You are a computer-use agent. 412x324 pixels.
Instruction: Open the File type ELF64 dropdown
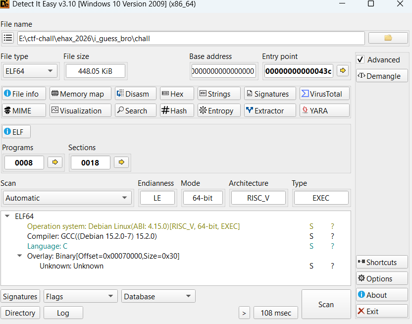[x=29, y=71]
